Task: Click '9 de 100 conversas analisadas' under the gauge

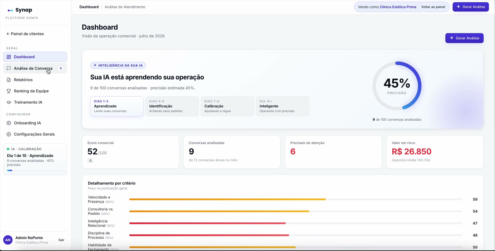Action: (397, 120)
